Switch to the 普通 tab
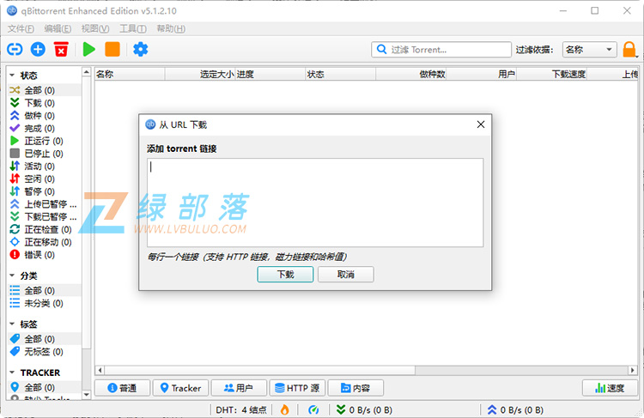644x418 pixels. pos(122,388)
